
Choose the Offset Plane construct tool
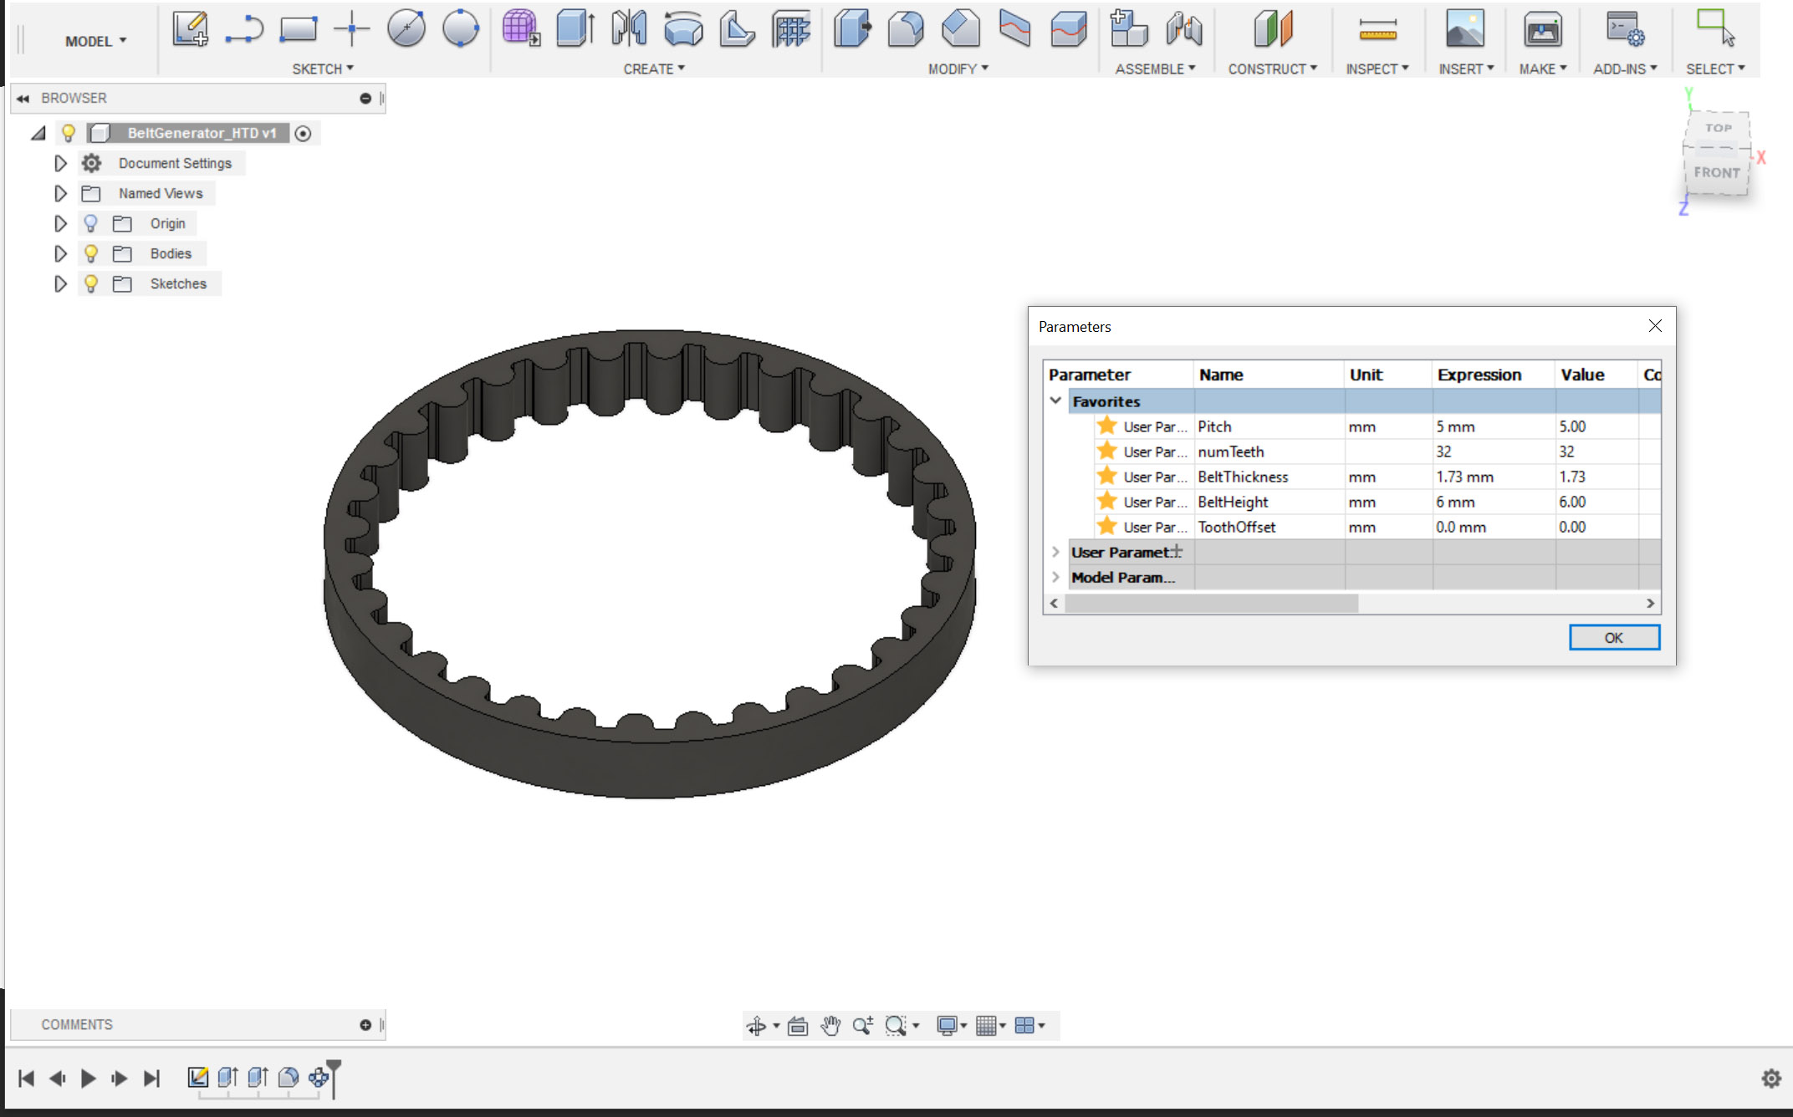point(1273,29)
